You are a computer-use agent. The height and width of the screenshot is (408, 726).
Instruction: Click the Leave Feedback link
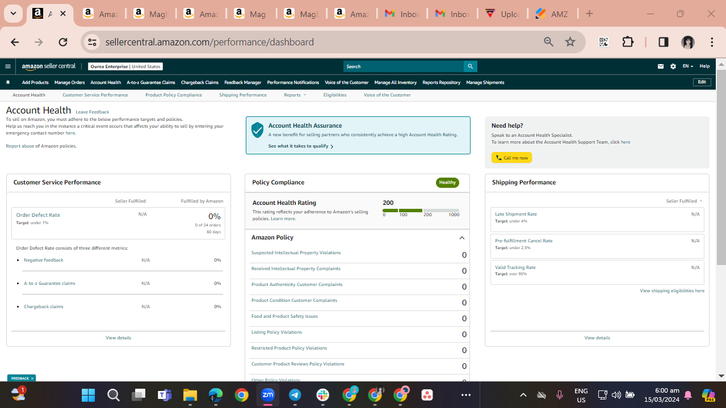[x=92, y=112]
